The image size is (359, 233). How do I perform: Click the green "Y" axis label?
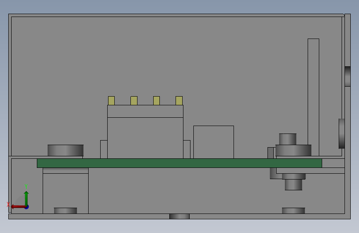point(26,186)
